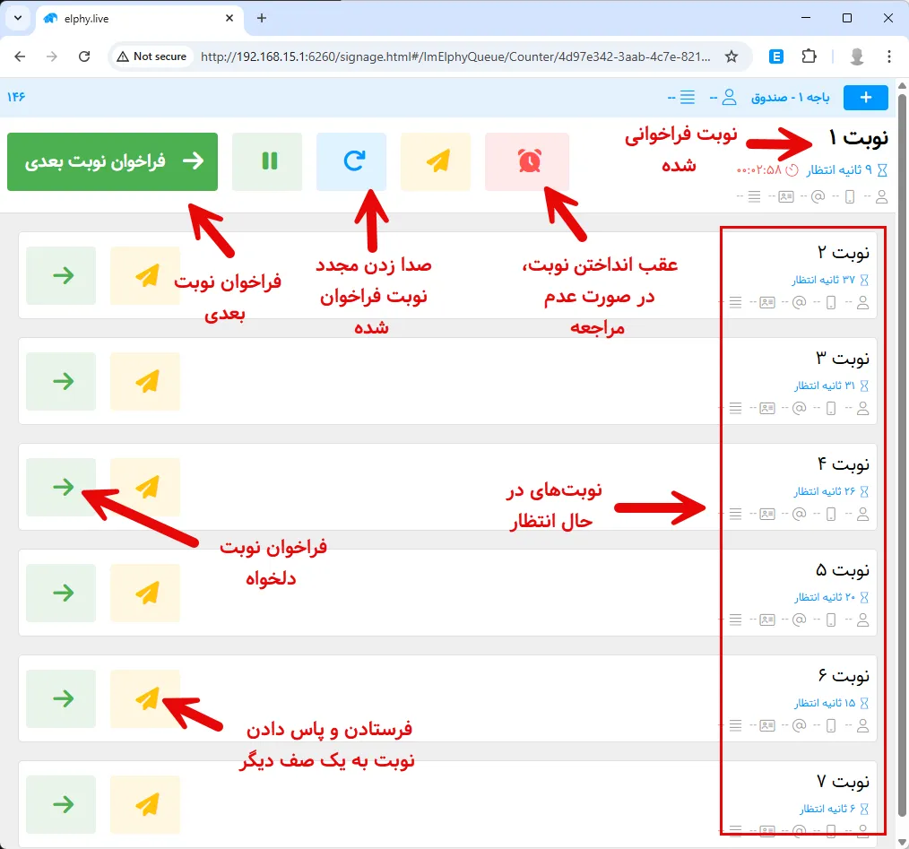This screenshot has width=909, height=849.
Task: Open the Chrome three-dot menu
Action: 889,56
